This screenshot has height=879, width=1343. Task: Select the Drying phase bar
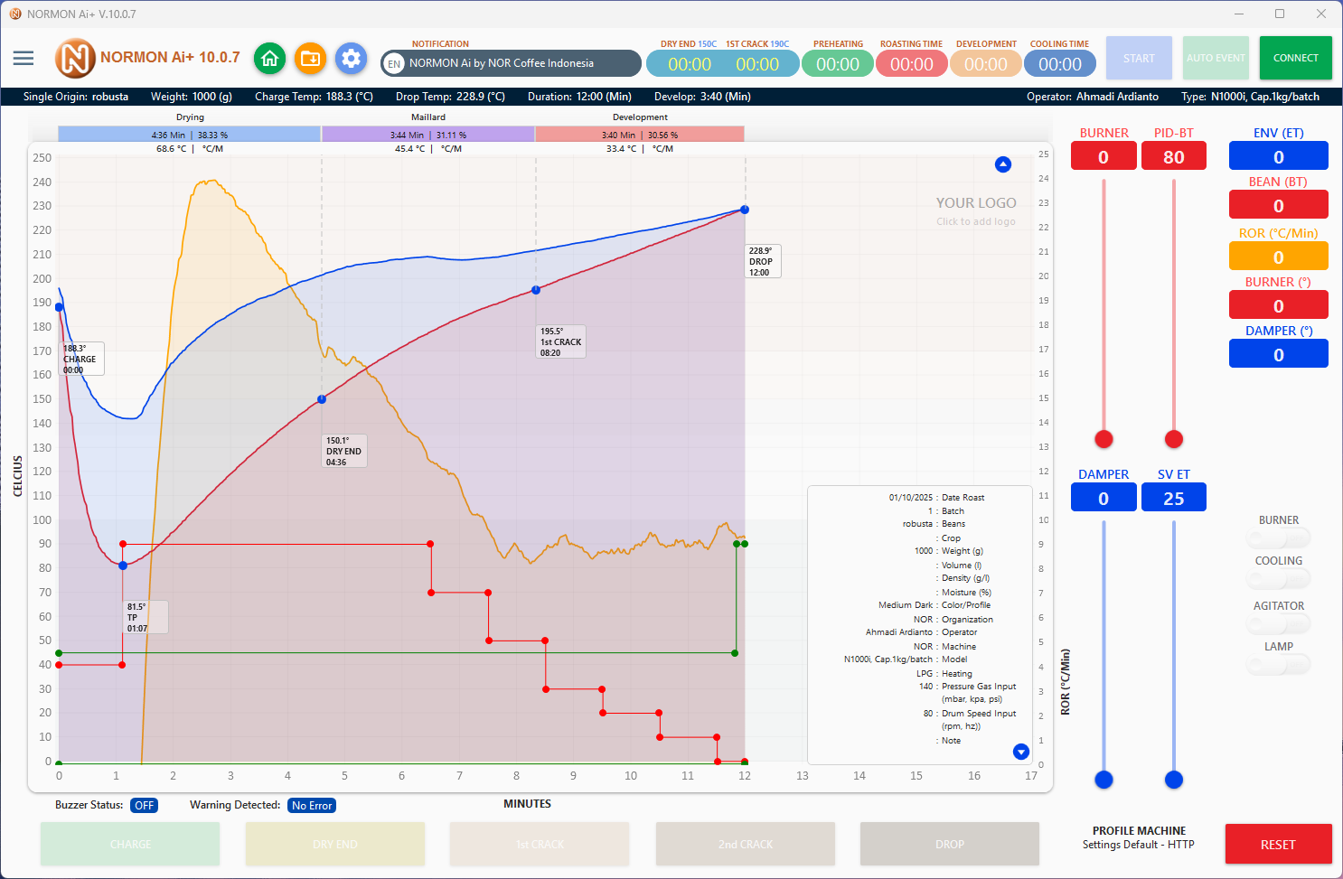(x=190, y=135)
